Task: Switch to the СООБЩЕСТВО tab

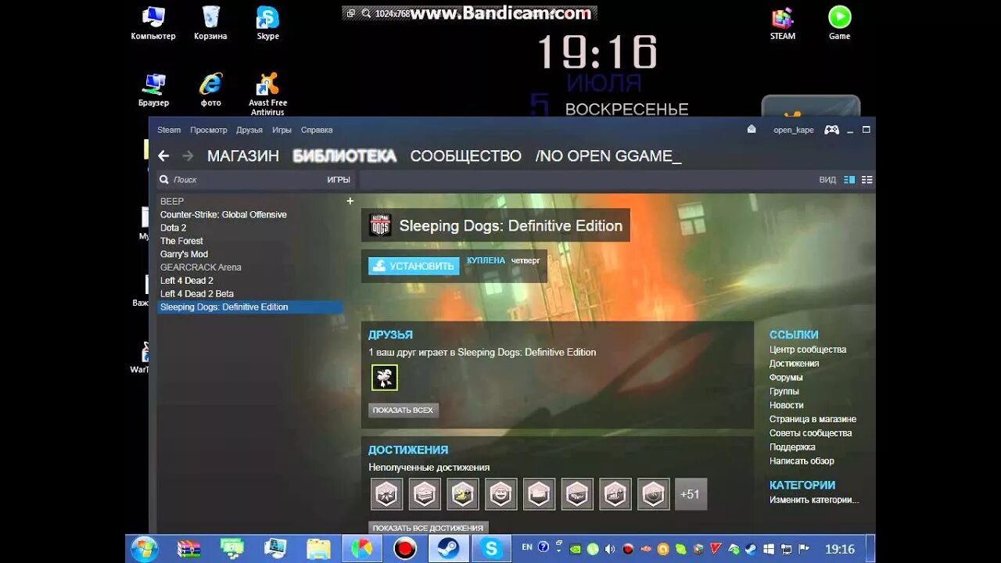Action: click(465, 156)
